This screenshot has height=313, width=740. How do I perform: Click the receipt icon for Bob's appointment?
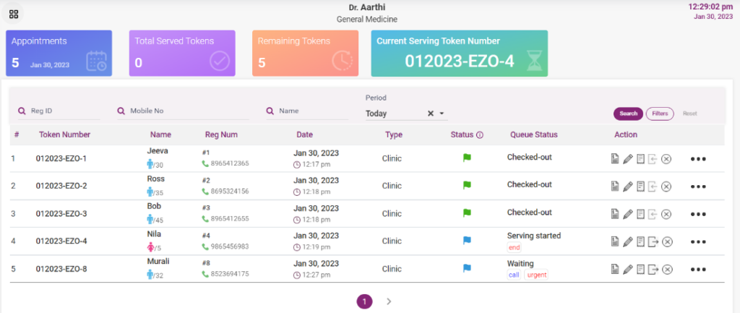tap(640, 214)
